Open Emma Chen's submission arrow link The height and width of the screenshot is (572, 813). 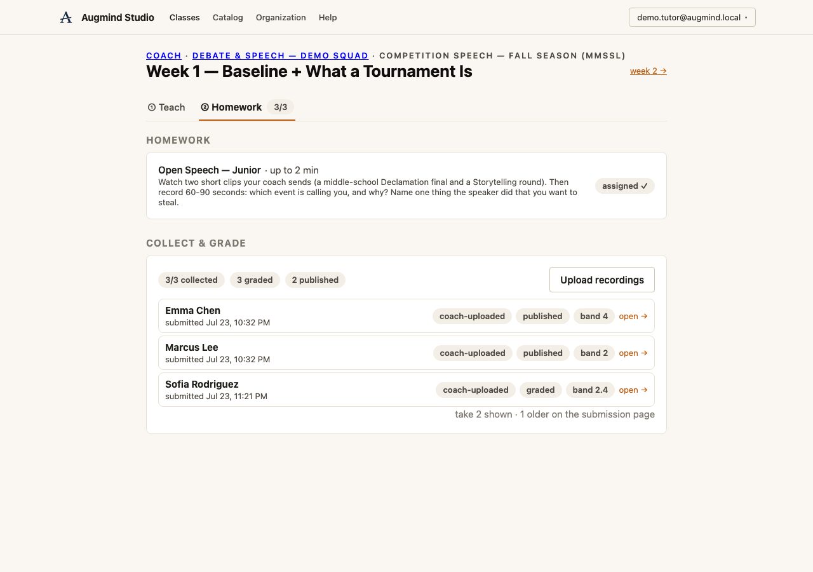pos(633,316)
